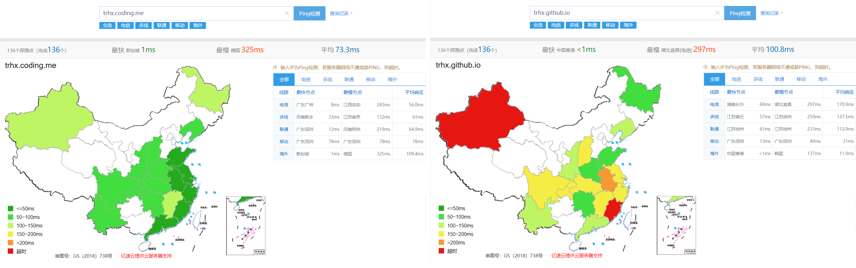
Task: Select 电信 tab in github.io results table
Action: (736, 80)
